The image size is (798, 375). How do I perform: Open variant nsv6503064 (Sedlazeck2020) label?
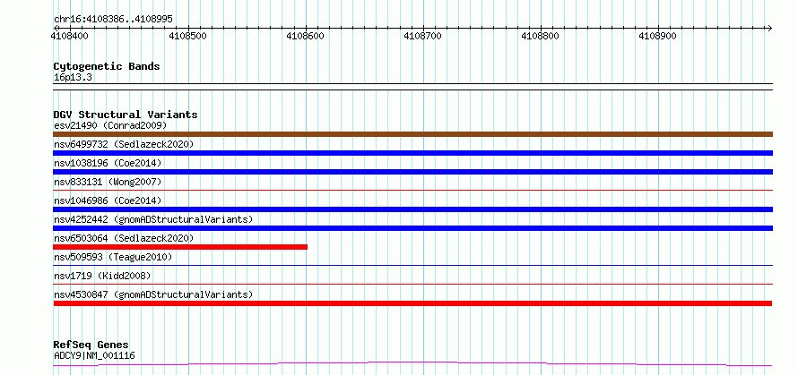click(124, 238)
